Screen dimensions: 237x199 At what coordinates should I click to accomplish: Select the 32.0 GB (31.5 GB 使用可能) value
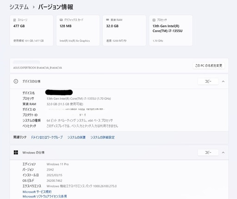(x=65, y=104)
